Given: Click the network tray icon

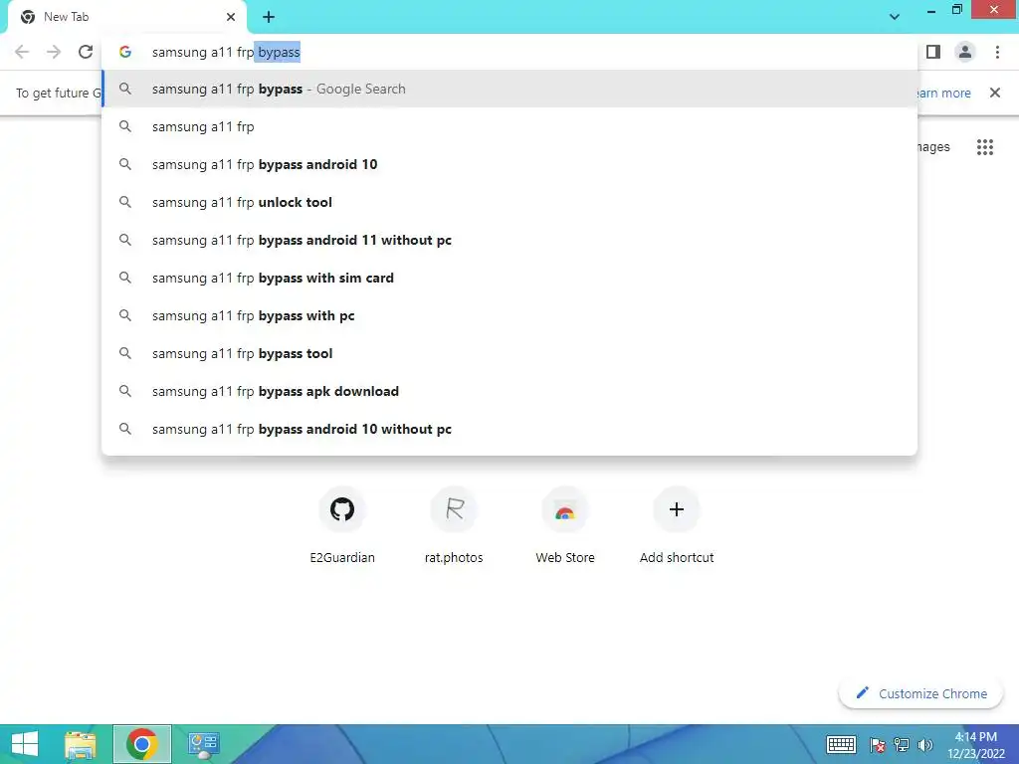Looking at the screenshot, I should [x=902, y=745].
